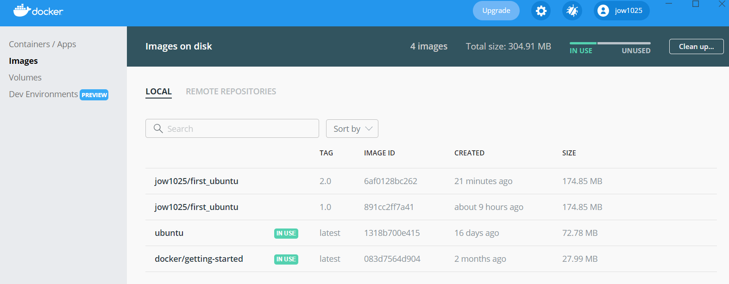Click the 4 images count
This screenshot has width=729, height=284.
click(429, 46)
